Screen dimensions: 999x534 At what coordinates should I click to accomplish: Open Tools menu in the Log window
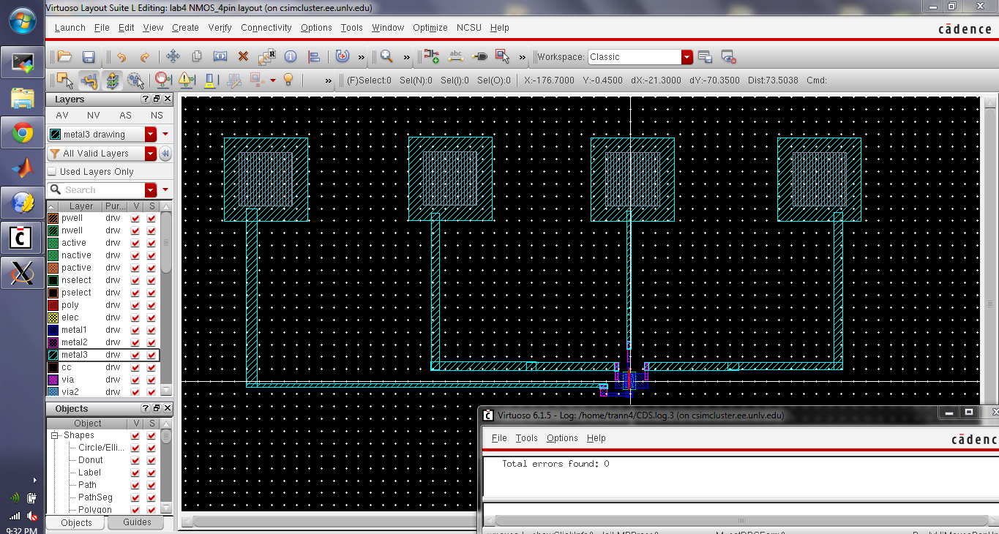pyautogui.click(x=526, y=438)
